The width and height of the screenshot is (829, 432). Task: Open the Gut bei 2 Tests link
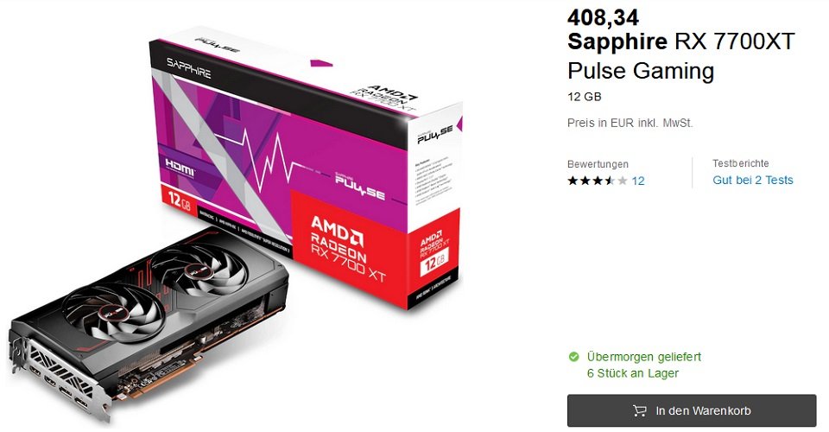click(752, 180)
